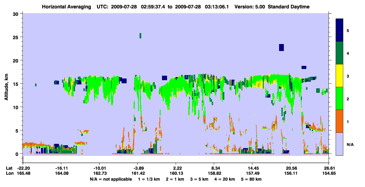Click the '5 = 80 km' key text
Viewport: 365px width, 187px height.
[251, 179]
